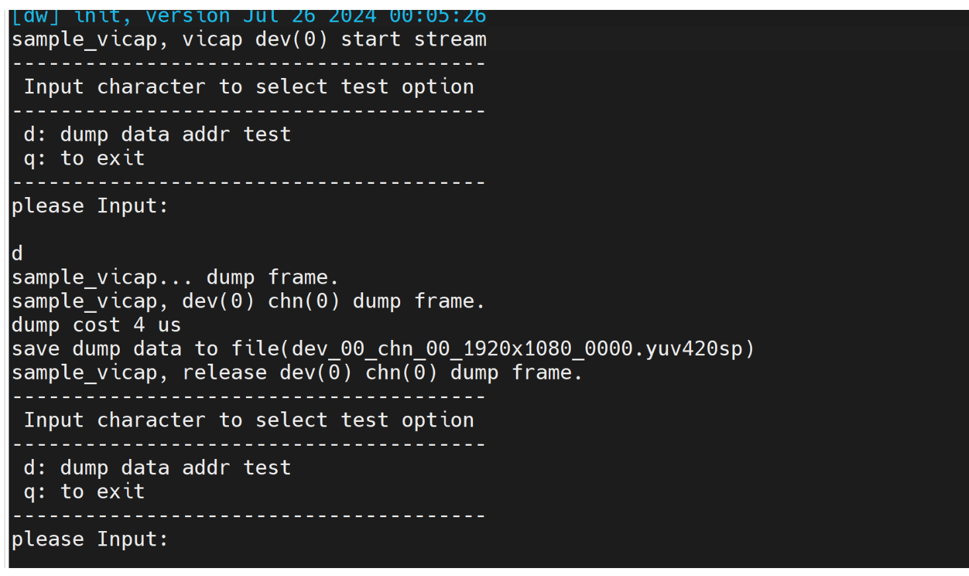Click the word 'release' in the output
Image resolution: width=969 pixels, height=576 pixels.
[x=224, y=373]
